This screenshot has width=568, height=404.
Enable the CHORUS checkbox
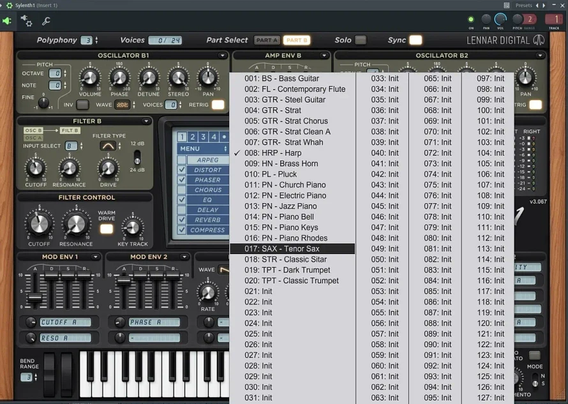coord(182,190)
